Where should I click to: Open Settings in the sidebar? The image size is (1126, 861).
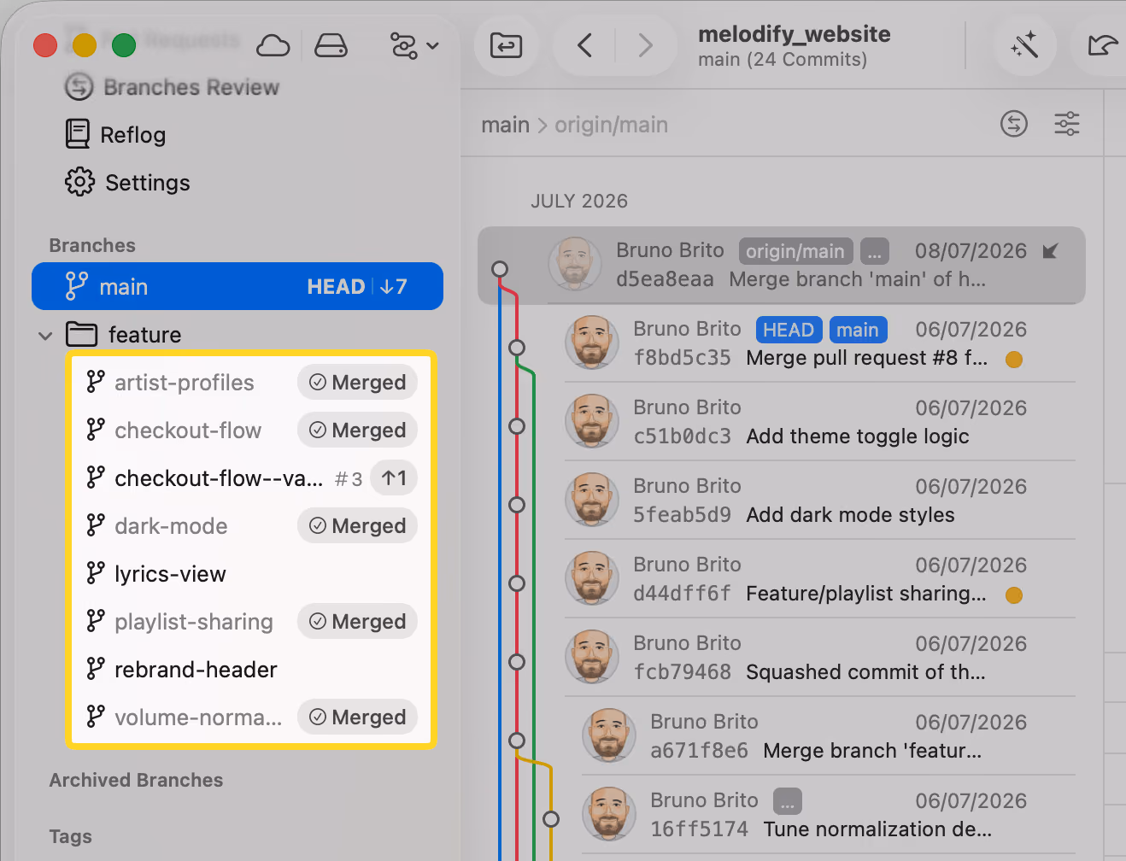tap(127, 183)
